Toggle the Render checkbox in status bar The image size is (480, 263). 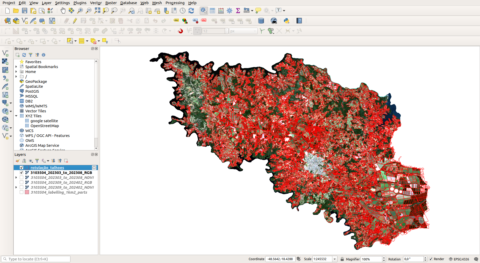[431, 259]
